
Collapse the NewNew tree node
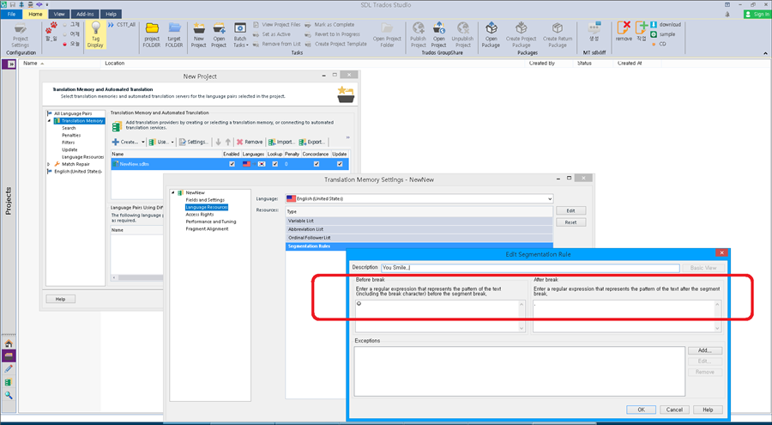tap(172, 193)
